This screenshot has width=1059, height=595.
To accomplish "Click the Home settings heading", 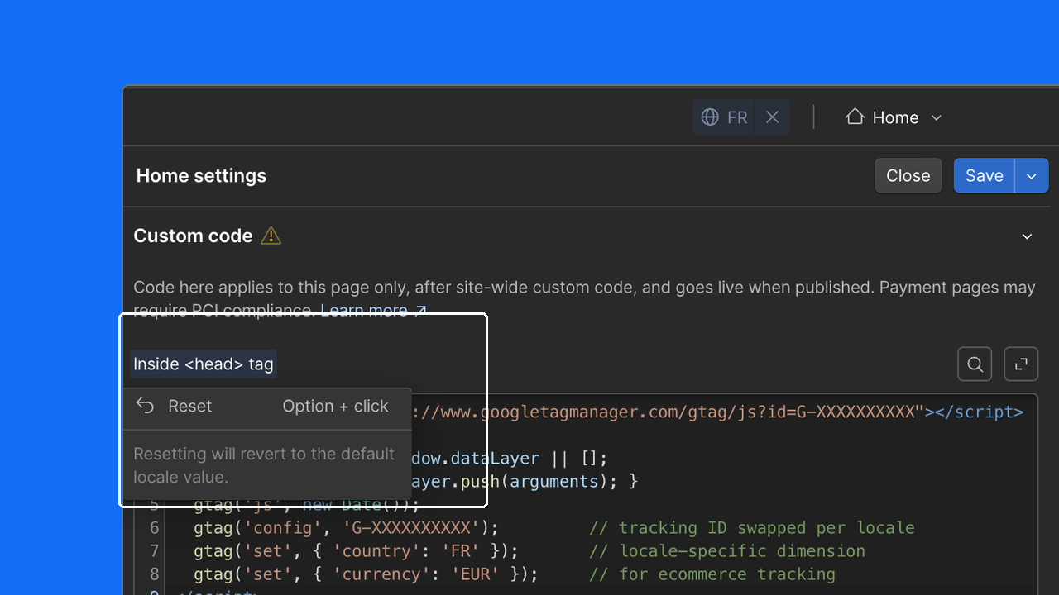I will (x=201, y=176).
